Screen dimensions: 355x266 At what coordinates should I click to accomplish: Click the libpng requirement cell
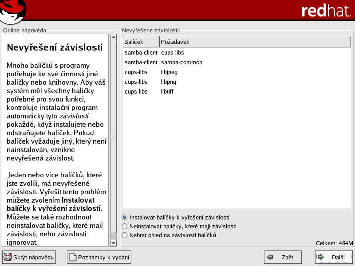click(169, 82)
